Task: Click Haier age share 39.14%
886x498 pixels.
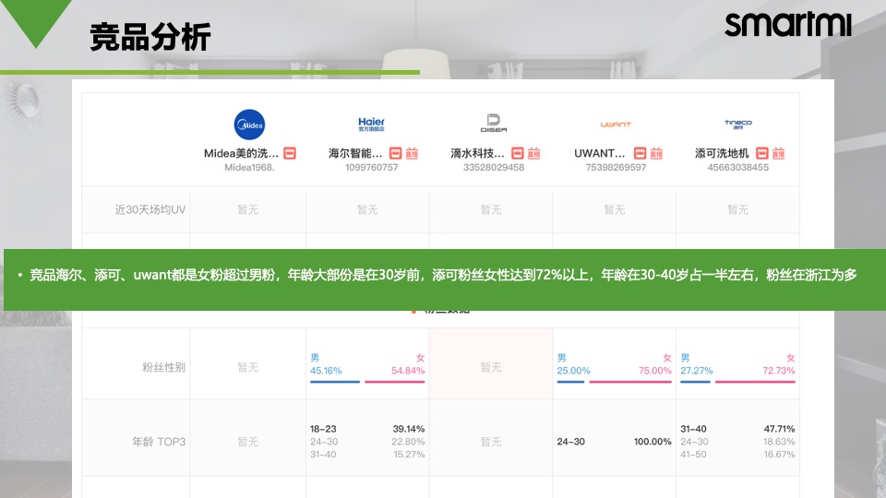Action: click(409, 429)
